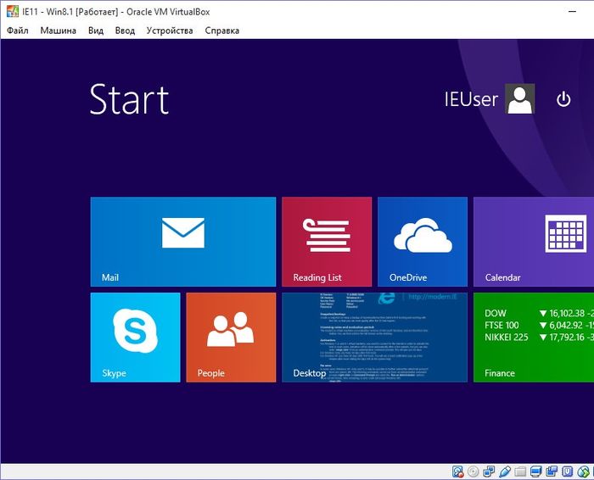Click the NIKKEI 225 quote row
This screenshot has width=594, height=480.
[x=539, y=337]
